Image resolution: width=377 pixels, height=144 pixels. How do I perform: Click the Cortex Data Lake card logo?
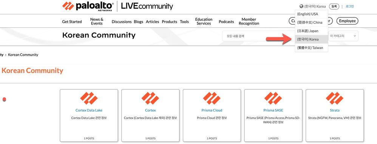point(89,98)
